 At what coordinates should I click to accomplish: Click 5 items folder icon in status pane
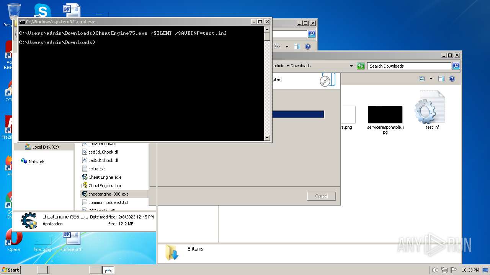(x=172, y=252)
